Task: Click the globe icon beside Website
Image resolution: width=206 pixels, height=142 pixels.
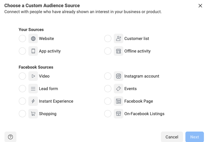Action: (x=33, y=38)
